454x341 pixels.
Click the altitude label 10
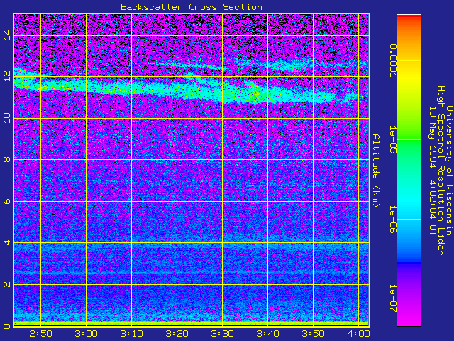[7, 118]
